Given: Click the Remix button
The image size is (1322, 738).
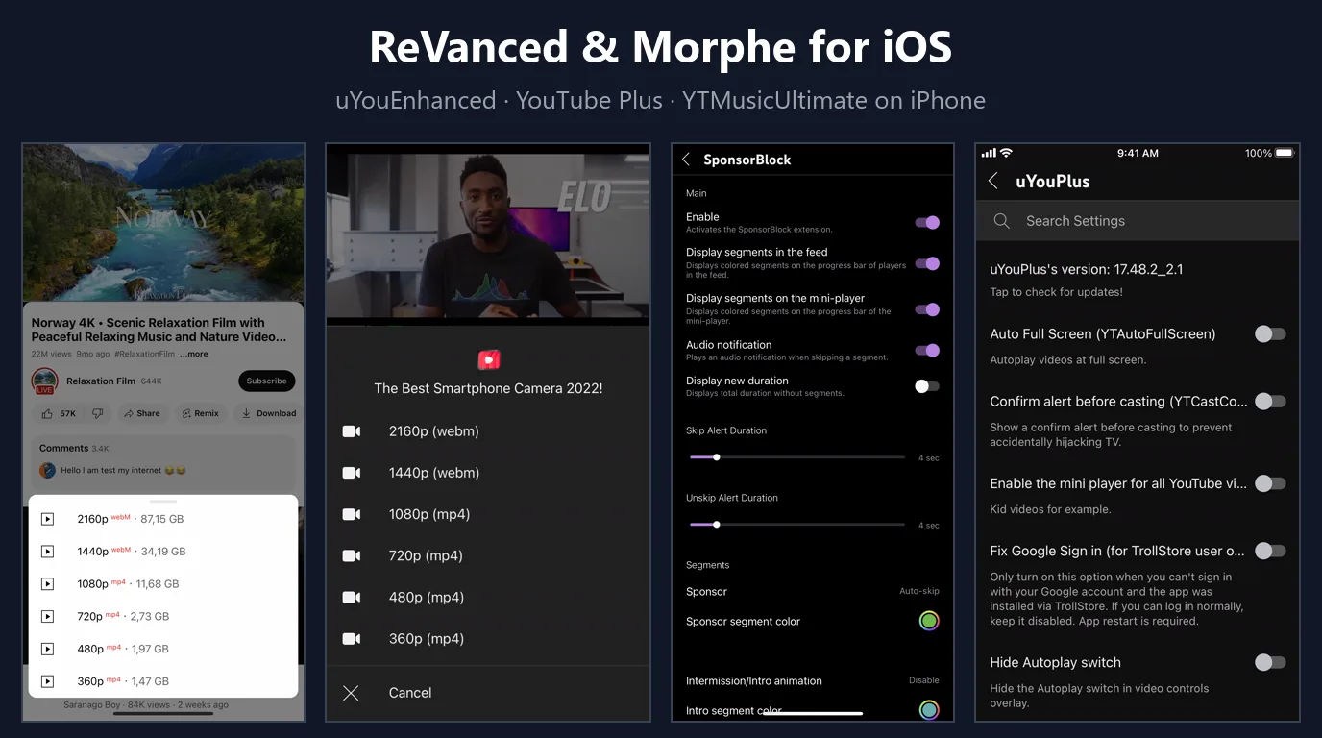Looking at the screenshot, I should point(200,413).
